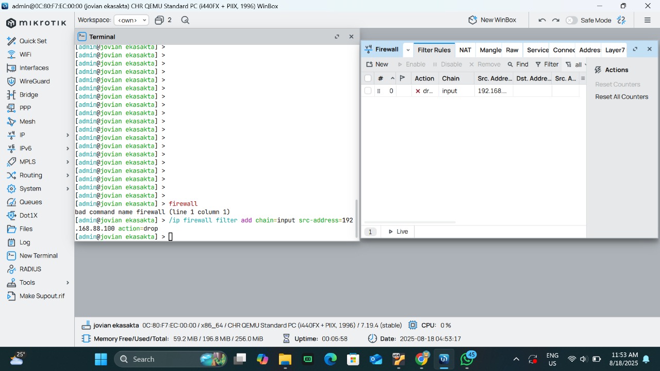Click Reset All Counters
The image size is (660, 371).
point(621,96)
